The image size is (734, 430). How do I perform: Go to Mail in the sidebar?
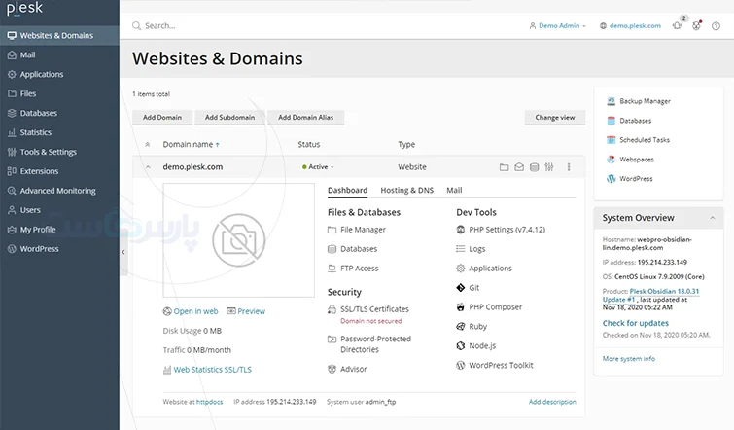[59, 55]
